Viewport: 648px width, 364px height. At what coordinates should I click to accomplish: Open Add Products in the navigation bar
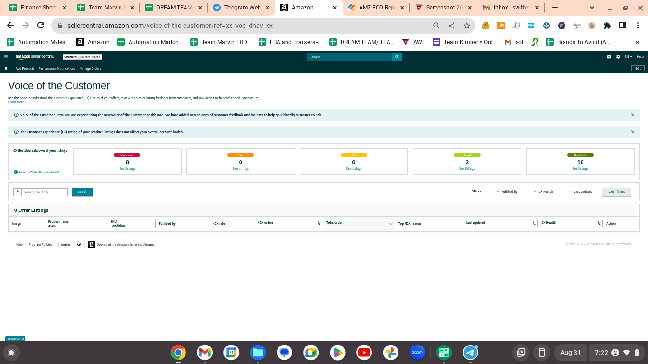25,69
